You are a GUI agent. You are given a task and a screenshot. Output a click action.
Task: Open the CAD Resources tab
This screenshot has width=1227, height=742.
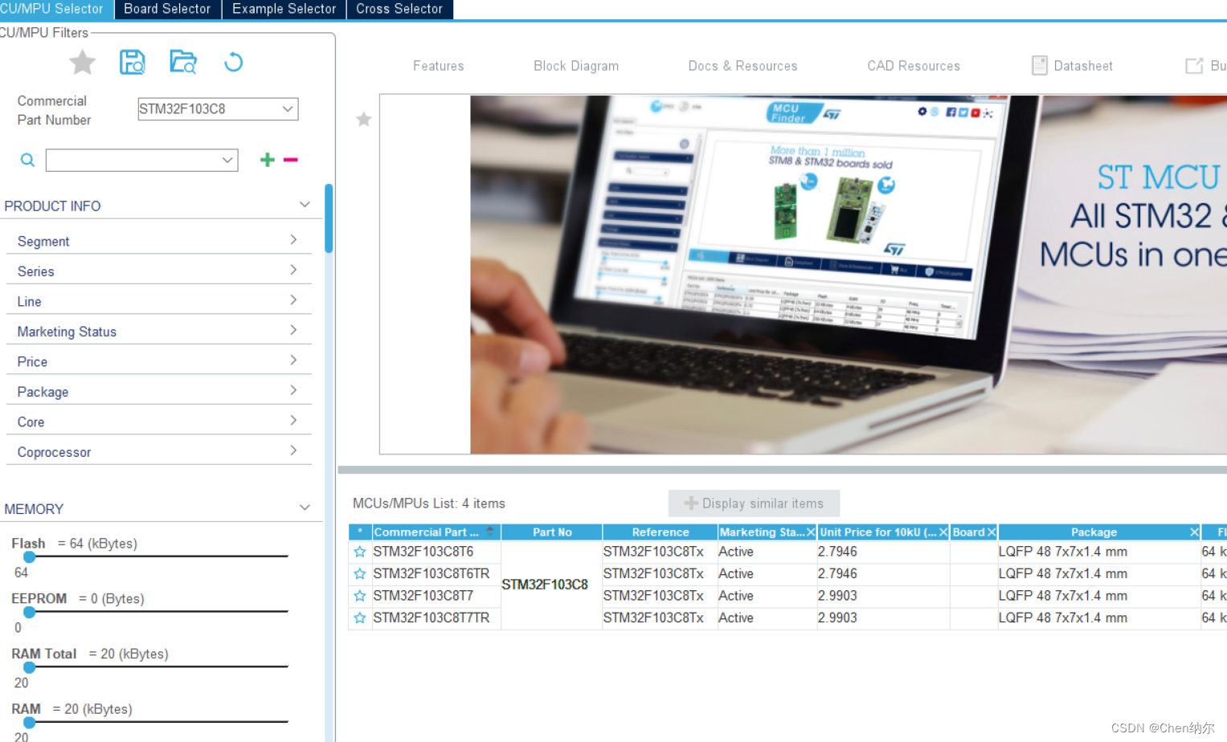pyautogui.click(x=914, y=66)
